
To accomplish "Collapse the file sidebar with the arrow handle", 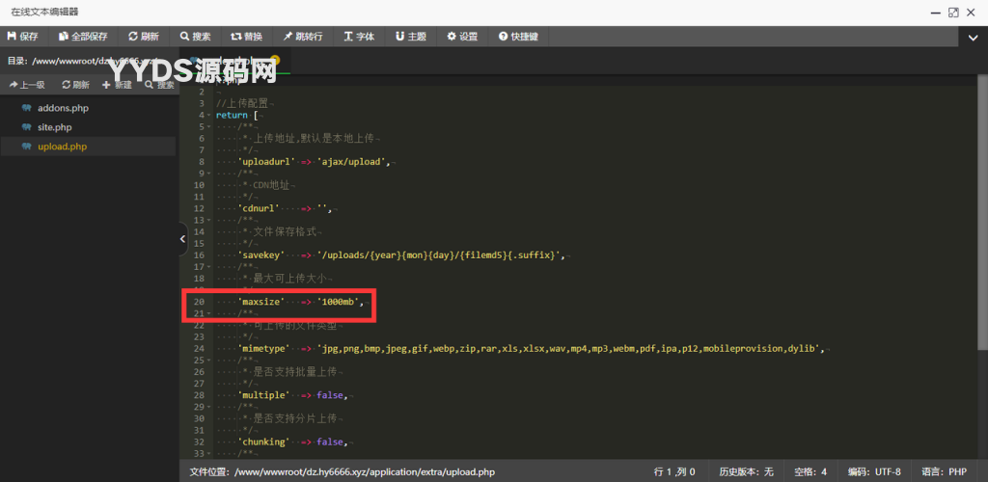I will [183, 239].
